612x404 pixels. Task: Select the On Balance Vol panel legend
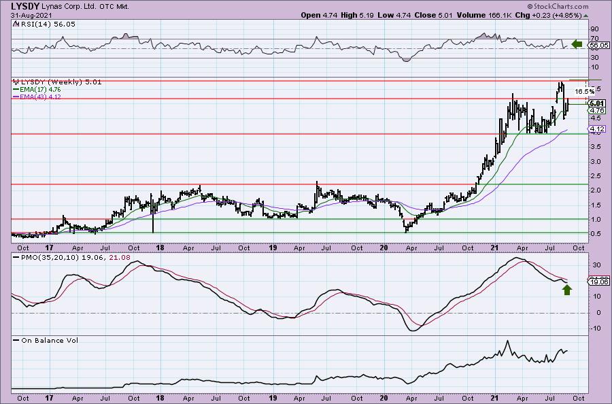tap(46, 340)
